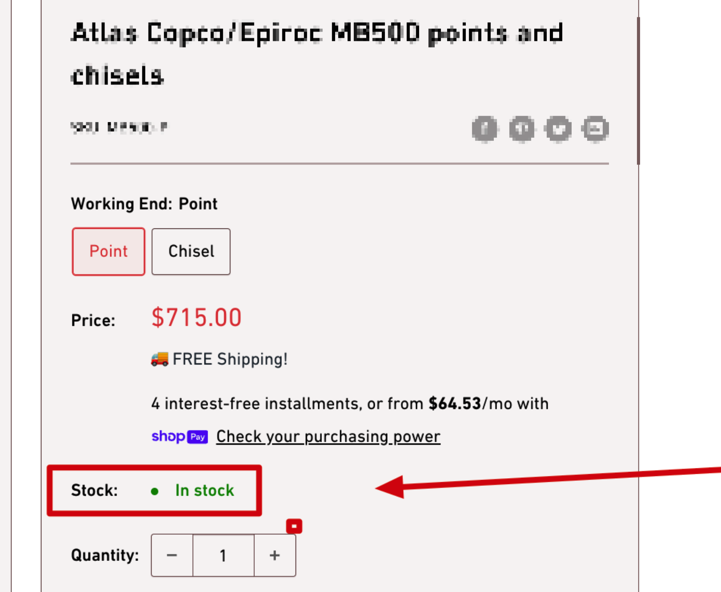
Task: Click the Working End label
Action: 121,204
